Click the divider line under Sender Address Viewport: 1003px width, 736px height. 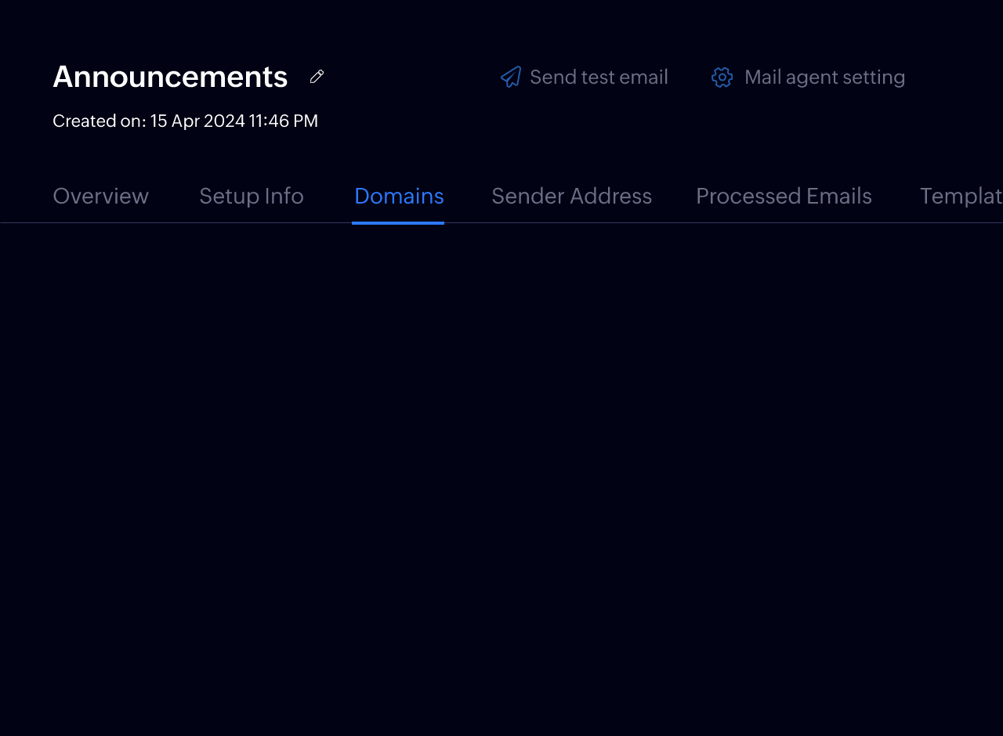[x=571, y=223]
